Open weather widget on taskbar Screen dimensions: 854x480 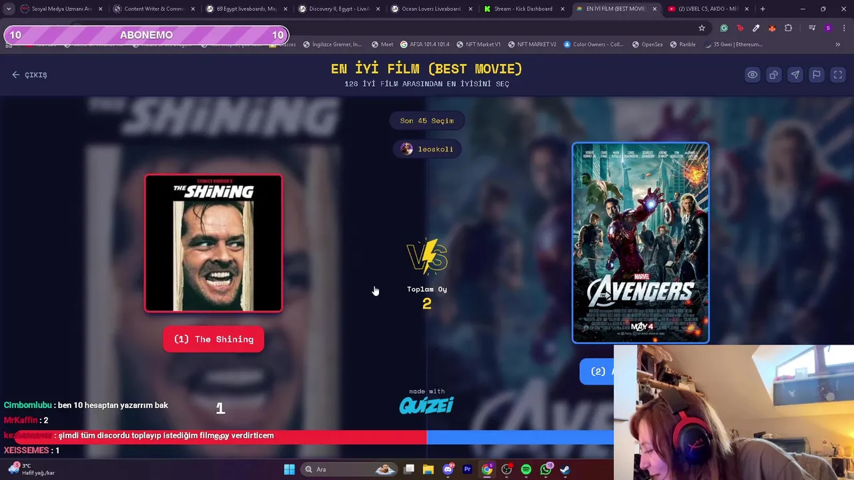click(31, 469)
